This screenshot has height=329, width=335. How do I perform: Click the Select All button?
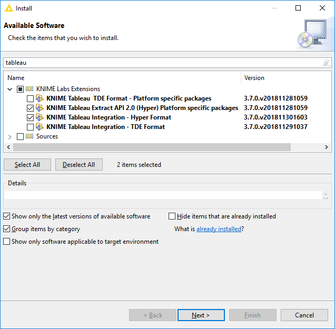(x=27, y=165)
